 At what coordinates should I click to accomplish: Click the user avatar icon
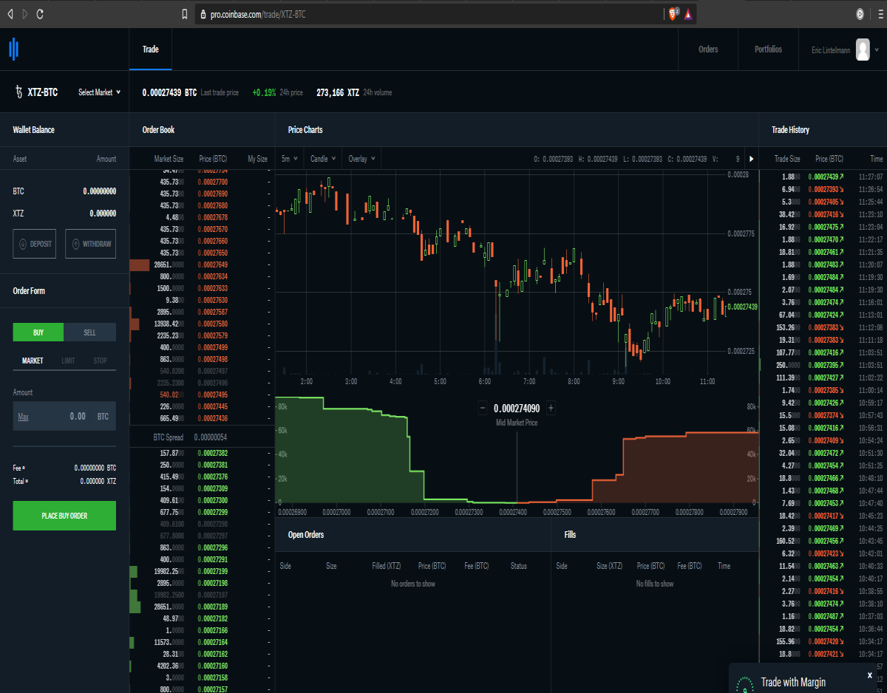[863, 49]
